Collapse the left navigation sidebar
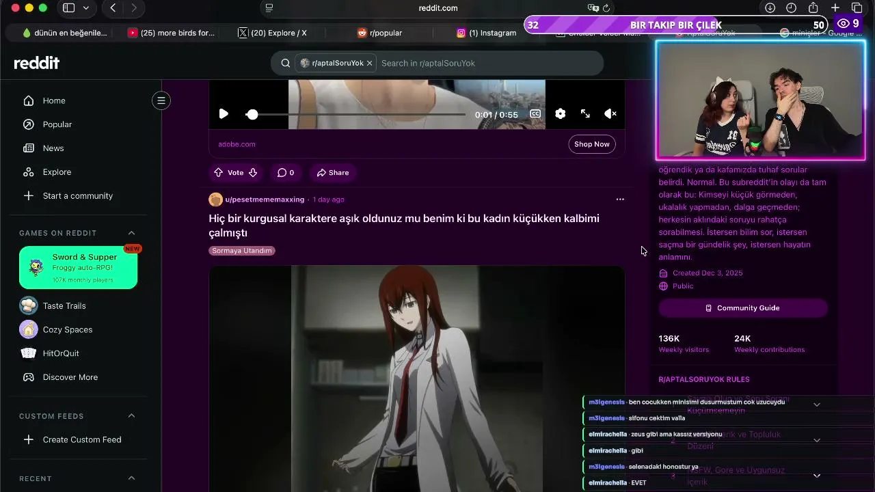 (x=161, y=101)
